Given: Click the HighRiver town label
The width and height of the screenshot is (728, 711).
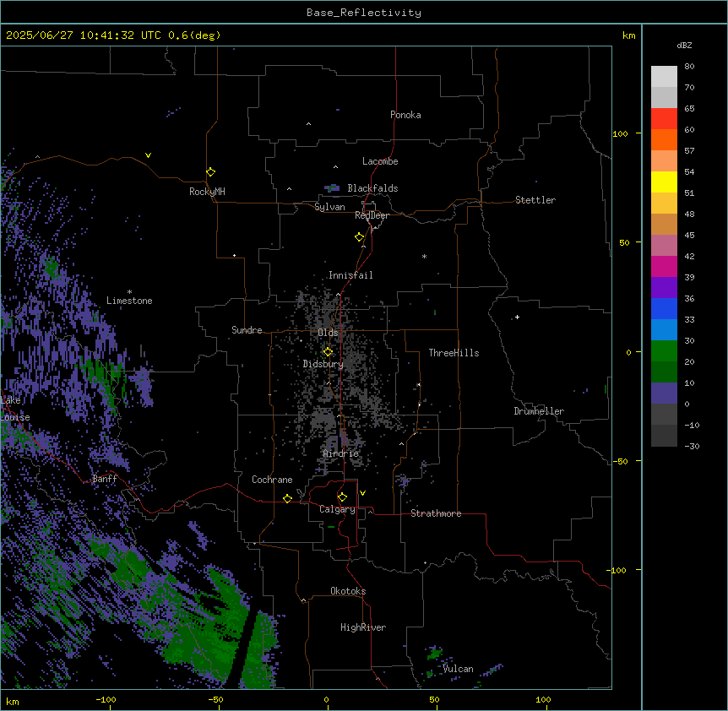Looking at the screenshot, I should coord(363,627).
